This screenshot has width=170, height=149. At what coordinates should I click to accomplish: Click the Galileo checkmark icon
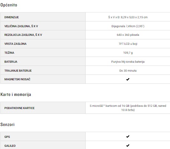[128, 145]
